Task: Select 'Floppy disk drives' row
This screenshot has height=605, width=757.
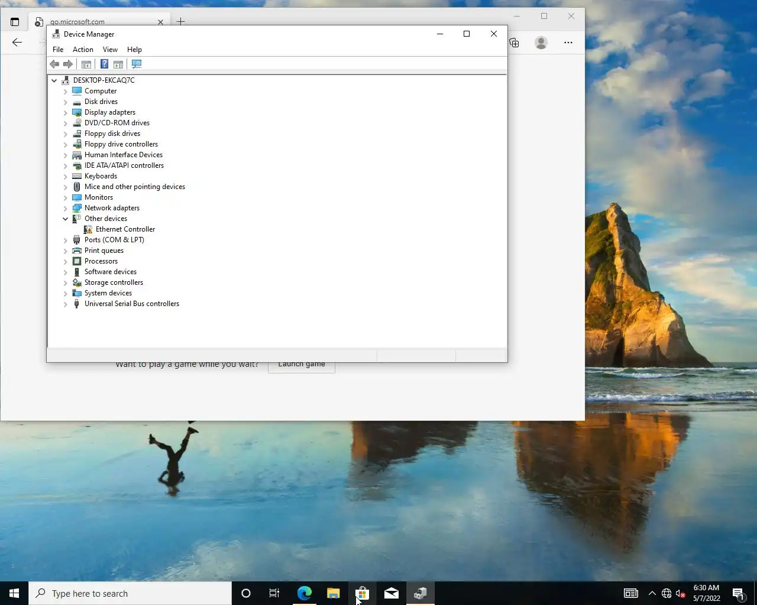Action: [x=112, y=134]
